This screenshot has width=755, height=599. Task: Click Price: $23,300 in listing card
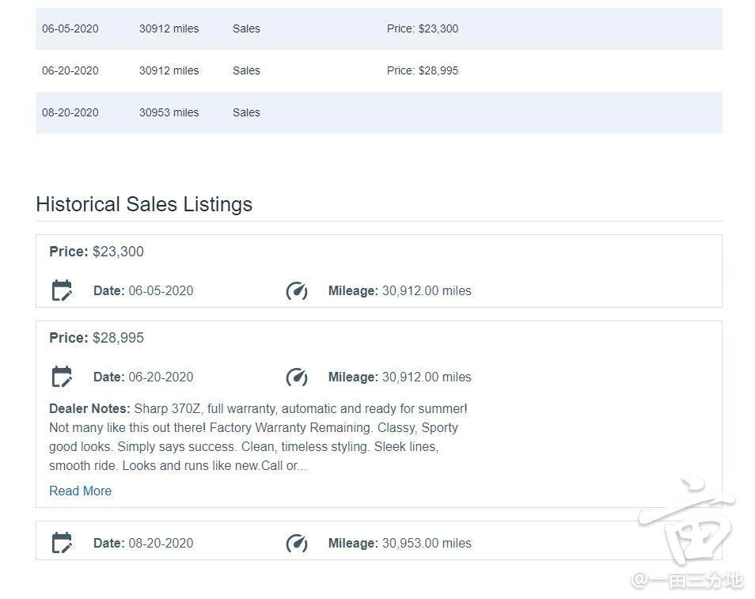coord(97,252)
